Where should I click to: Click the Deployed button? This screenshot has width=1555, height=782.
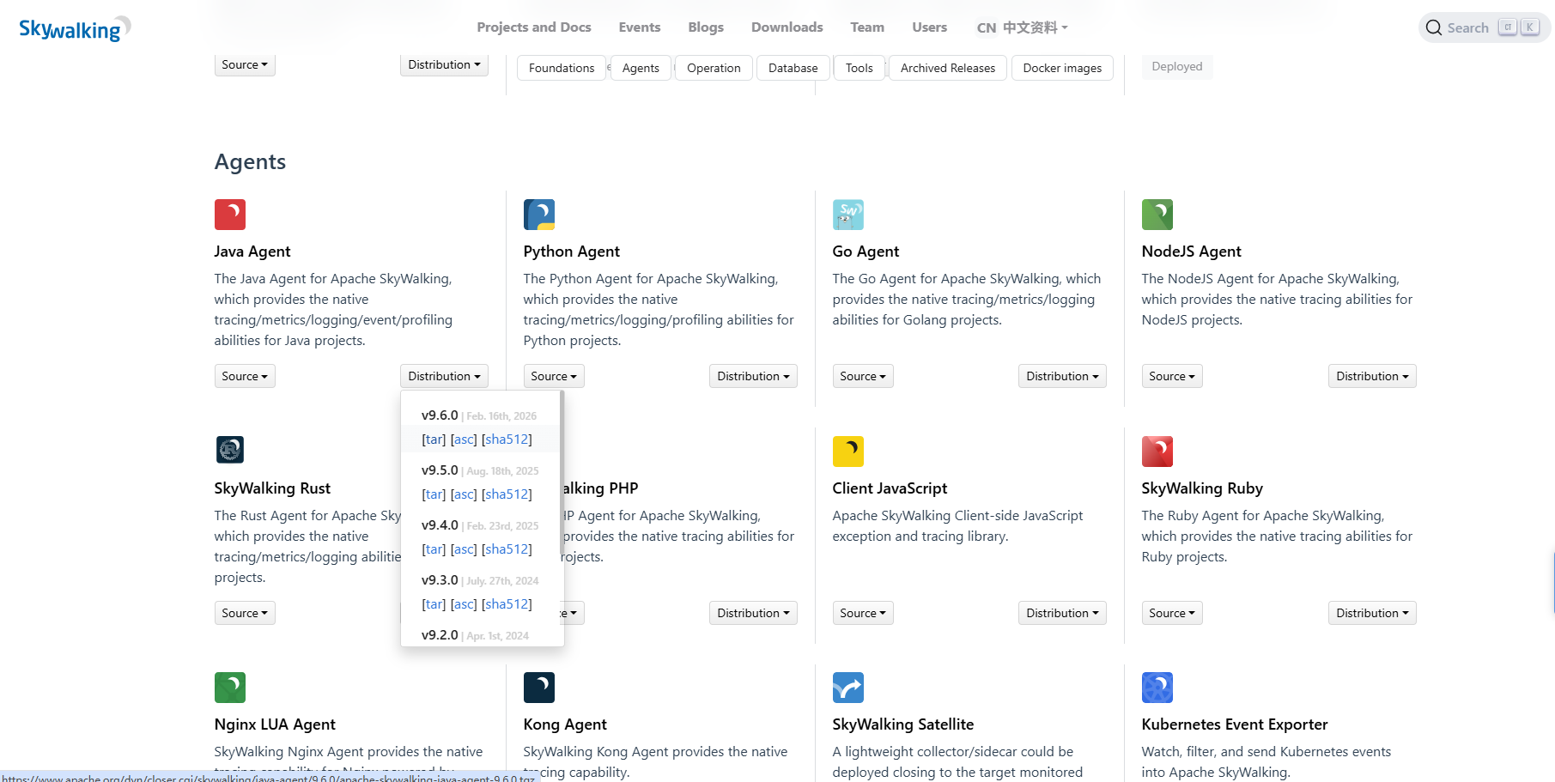[x=1177, y=66]
